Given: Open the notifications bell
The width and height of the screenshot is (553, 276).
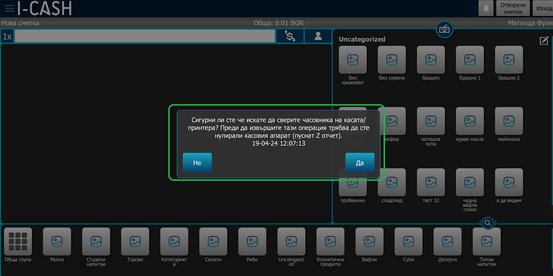Looking at the screenshot, I should tap(486, 8).
